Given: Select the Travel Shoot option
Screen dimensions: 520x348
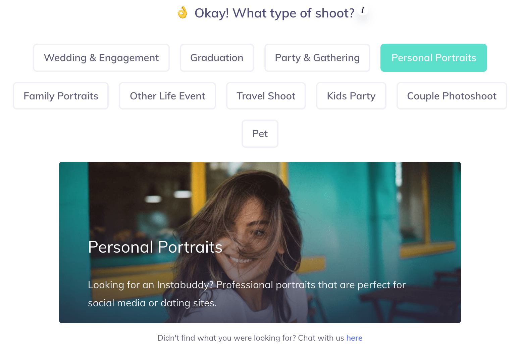Looking at the screenshot, I should pyautogui.click(x=266, y=96).
